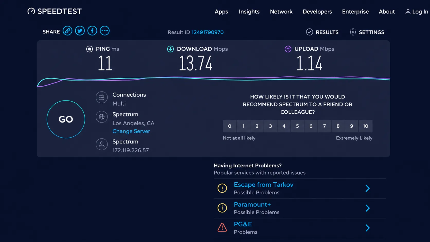The width and height of the screenshot is (430, 242).
Task: Click the Ping icon
Action: point(89,49)
